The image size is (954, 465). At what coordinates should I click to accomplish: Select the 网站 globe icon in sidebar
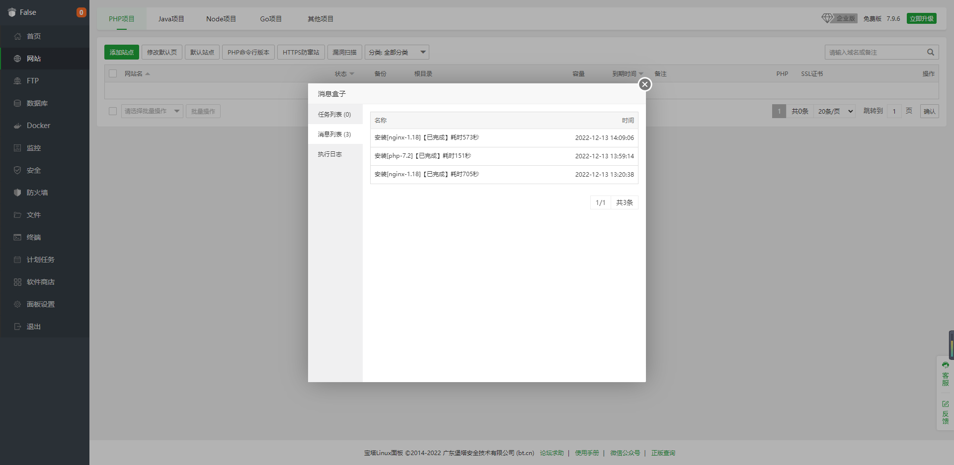(17, 59)
